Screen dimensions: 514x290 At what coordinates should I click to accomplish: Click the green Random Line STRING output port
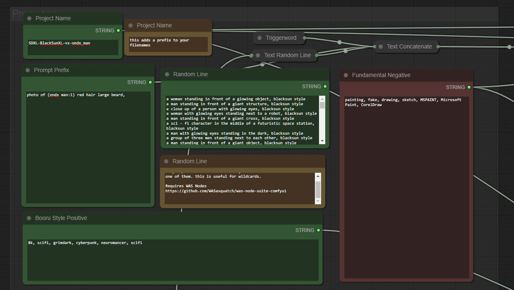325,87
